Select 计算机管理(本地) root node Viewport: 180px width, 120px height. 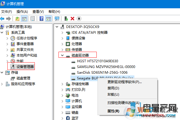tap(19, 27)
